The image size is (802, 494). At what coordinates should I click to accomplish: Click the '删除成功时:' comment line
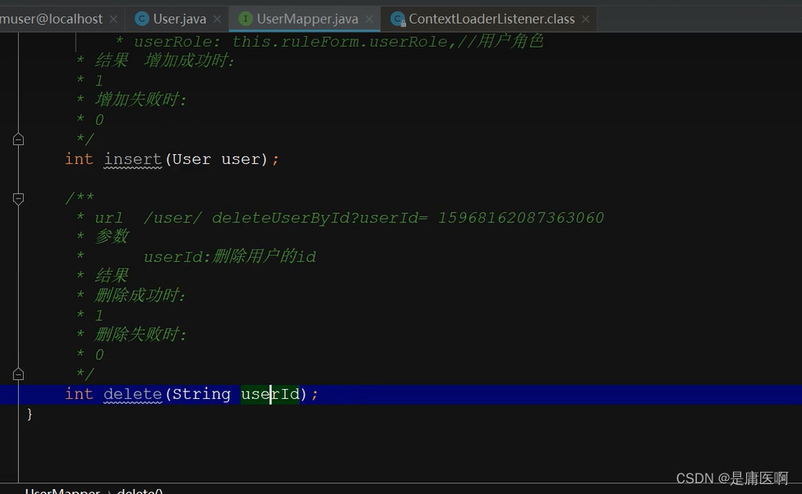click(141, 295)
